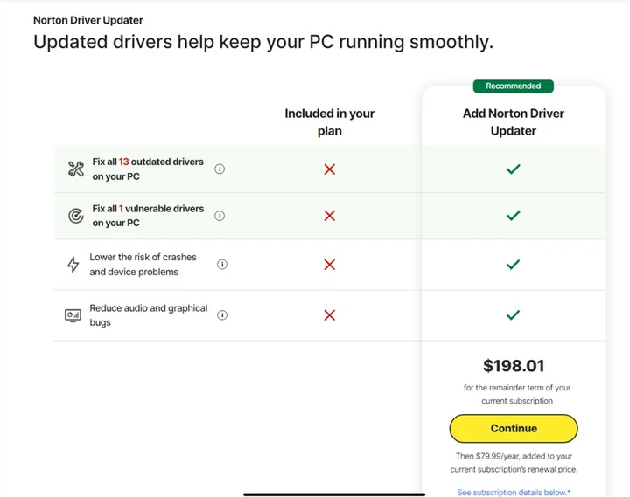
Task: Select the Add Norton Driver Updater column header
Action: point(514,122)
